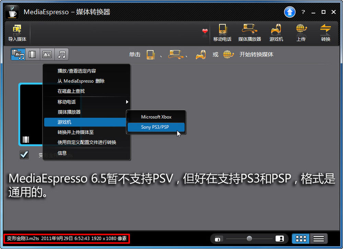
Task: Click the 上传 upload toolbar button
Action: pos(301,33)
